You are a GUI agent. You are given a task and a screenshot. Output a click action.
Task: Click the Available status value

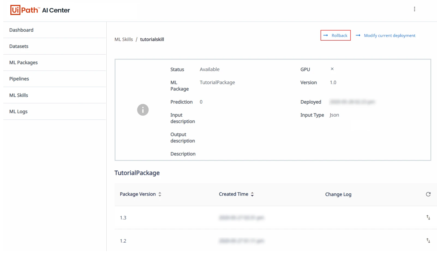pyautogui.click(x=209, y=69)
